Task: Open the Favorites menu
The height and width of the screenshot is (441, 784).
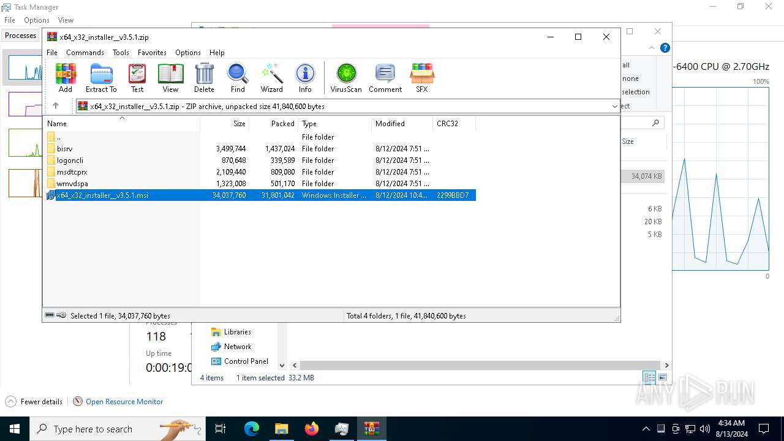Action: pos(152,53)
